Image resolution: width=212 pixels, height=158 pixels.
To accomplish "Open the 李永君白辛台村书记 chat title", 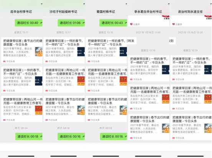I will [148, 12].
